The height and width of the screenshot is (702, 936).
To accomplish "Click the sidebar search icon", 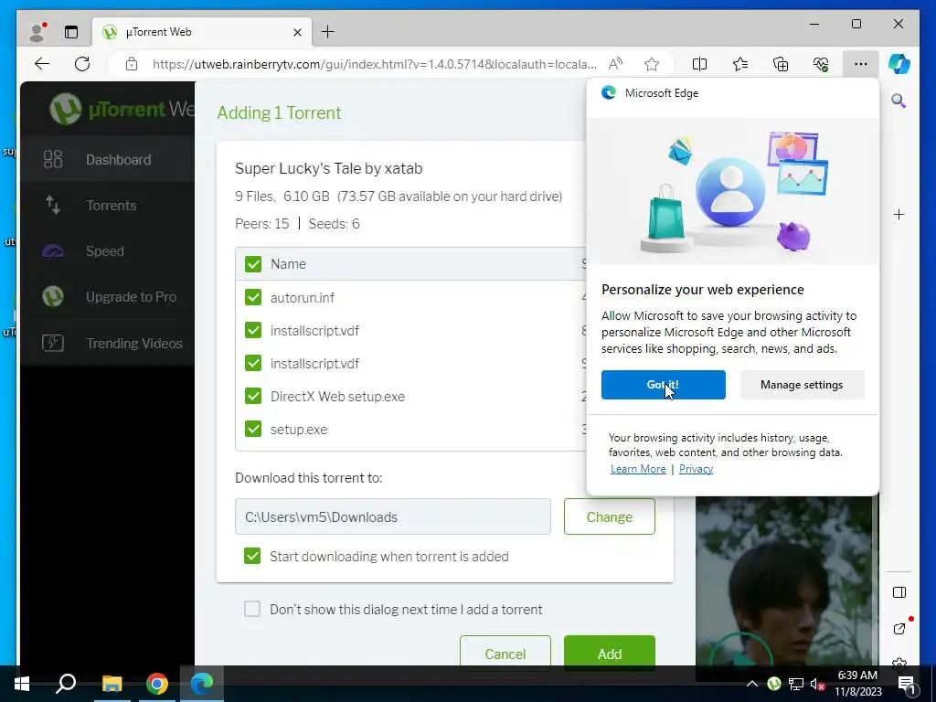I will click(x=899, y=101).
